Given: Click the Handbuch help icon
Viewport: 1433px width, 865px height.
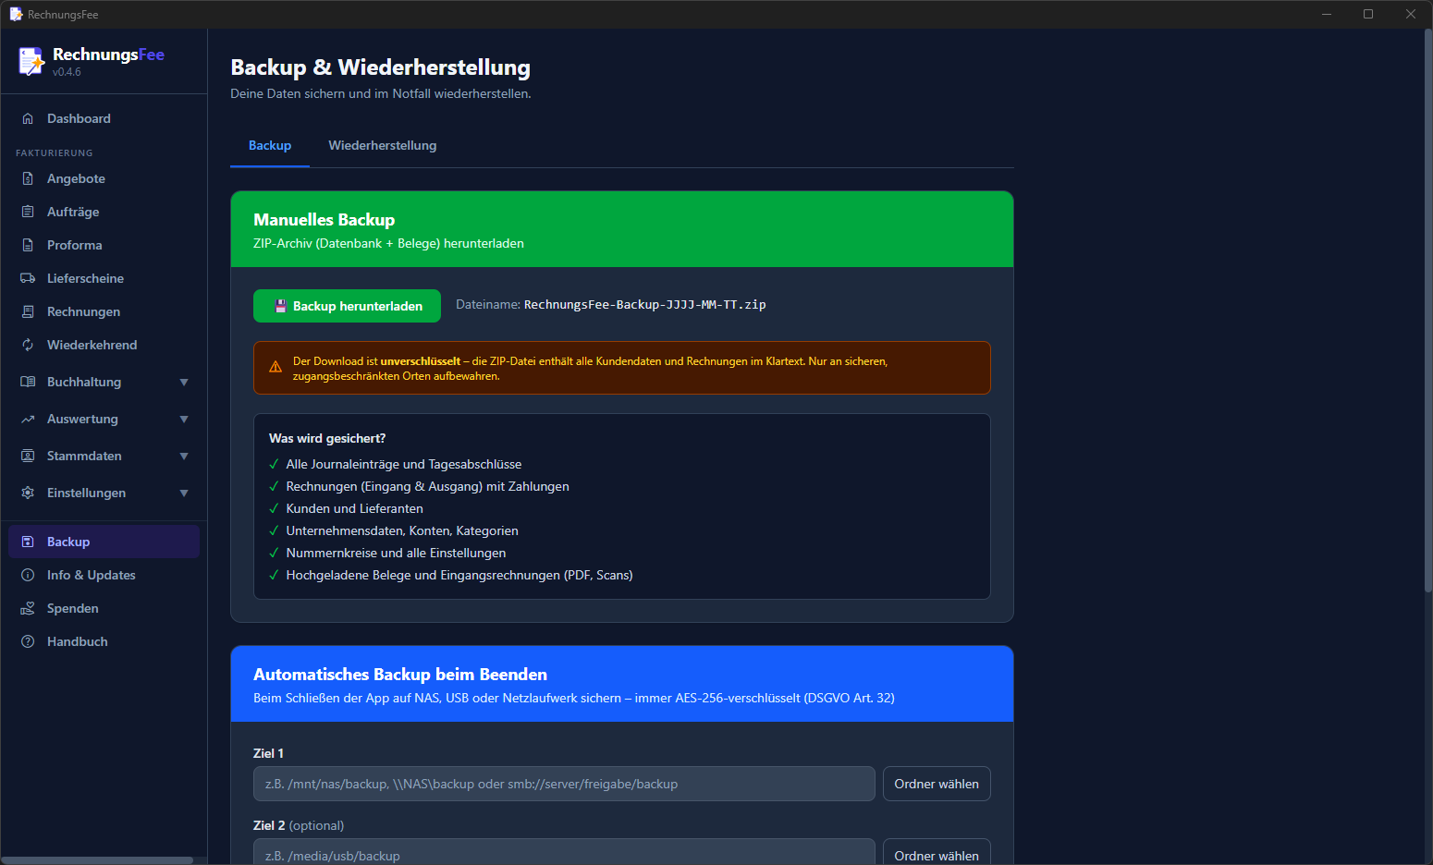Looking at the screenshot, I should click(28, 641).
